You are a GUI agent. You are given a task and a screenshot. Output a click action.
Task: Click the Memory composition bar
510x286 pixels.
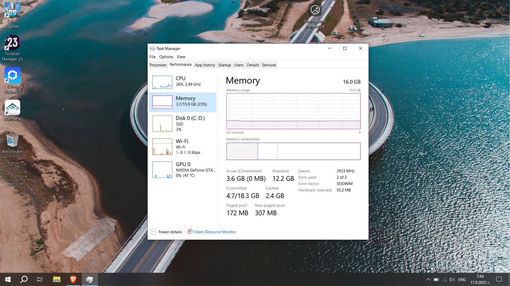point(293,151)
